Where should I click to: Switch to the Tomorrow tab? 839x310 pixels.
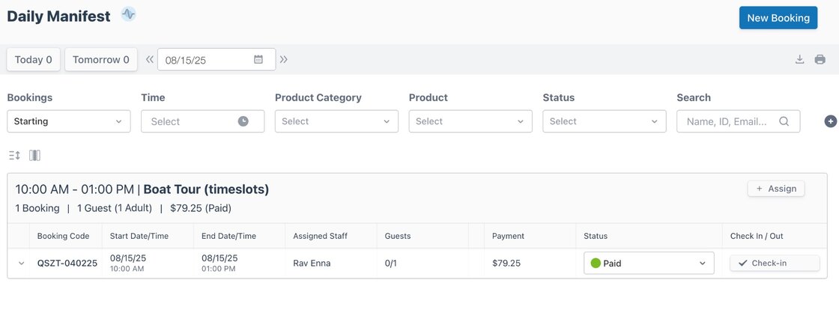click(101, 60)
